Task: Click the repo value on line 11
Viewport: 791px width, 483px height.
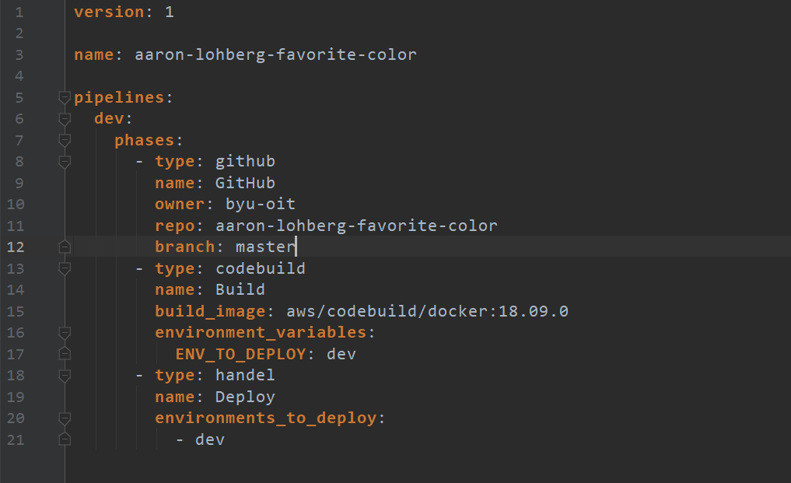Action: coord(357,226)
